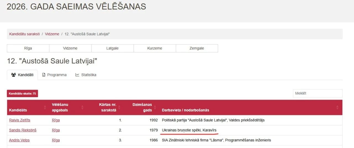This screenshot has width=354, height=148.
Task: Open the Programma tab
Action: tap(54, 75)
